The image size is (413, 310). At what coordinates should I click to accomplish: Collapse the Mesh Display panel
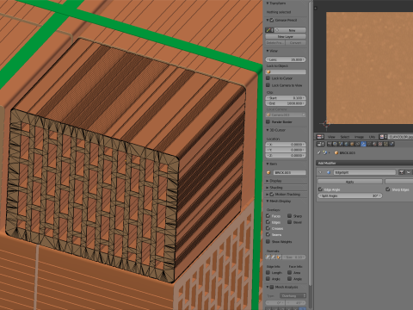[x=268, y=201]
